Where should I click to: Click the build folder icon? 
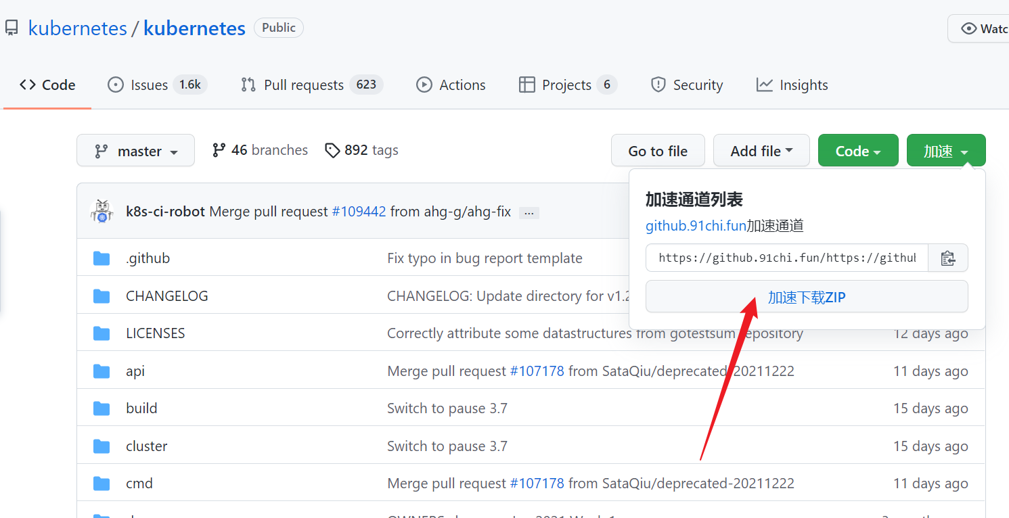102,408
